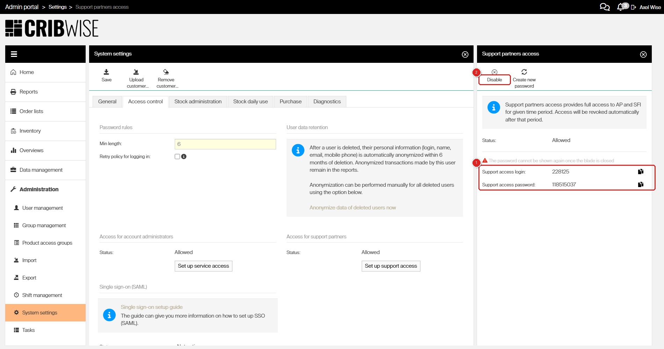The width and height of the screenshot is (664, 349).
Task: Collapse the sidebar with the hamburger menu
Action: 14,54
